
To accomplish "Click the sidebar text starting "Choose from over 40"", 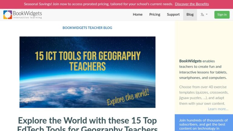I will (x=204, y=95).
